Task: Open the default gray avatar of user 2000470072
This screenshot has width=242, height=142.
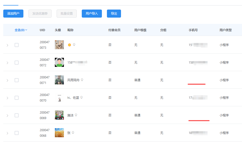Action: pos(59,62)
